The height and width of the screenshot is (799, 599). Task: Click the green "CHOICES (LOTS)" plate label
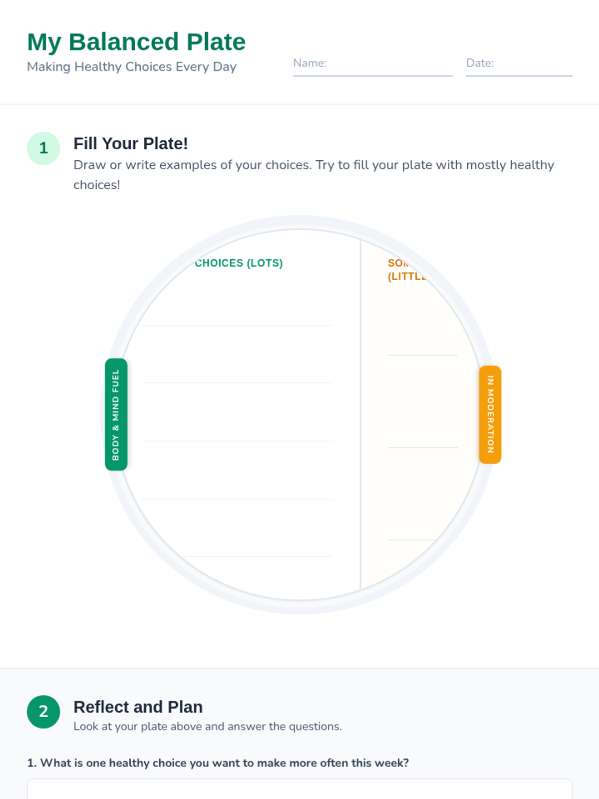pos(239,263)
